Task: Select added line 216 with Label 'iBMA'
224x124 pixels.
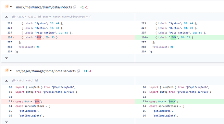Action: [x=180, y=37]
